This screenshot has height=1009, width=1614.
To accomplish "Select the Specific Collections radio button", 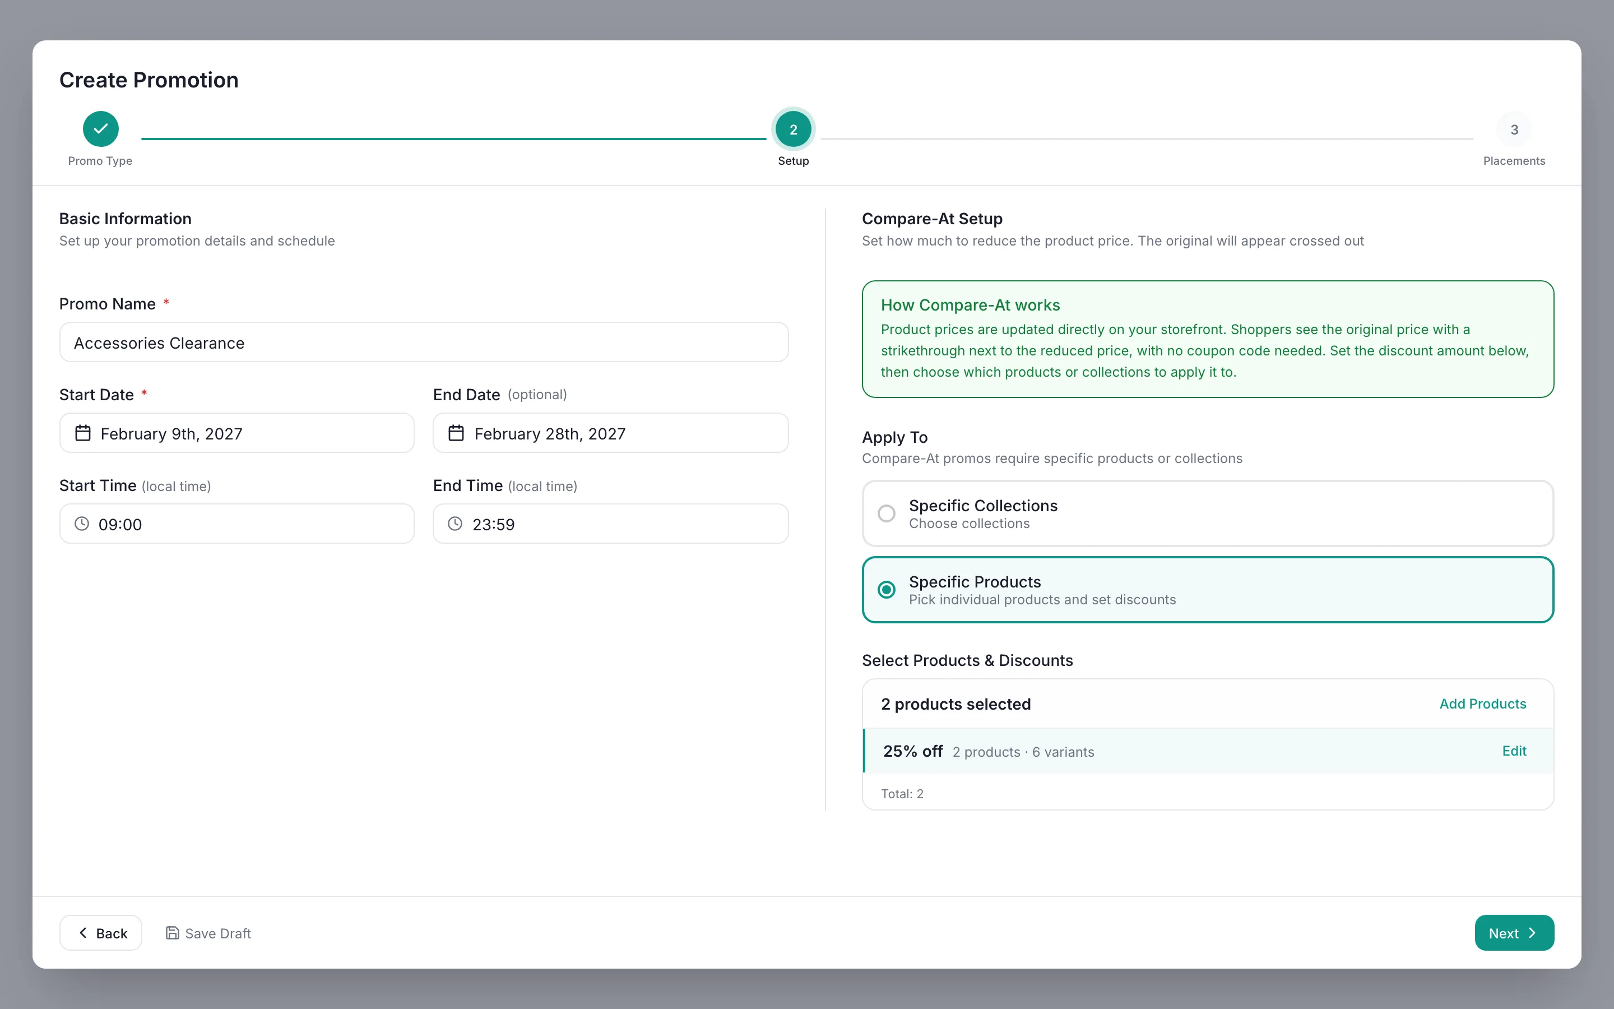I will tap(887, 513).
